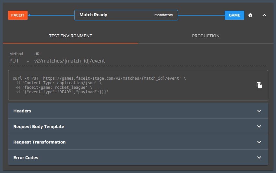Click the chevron on the Headers row

pos(259,111)
